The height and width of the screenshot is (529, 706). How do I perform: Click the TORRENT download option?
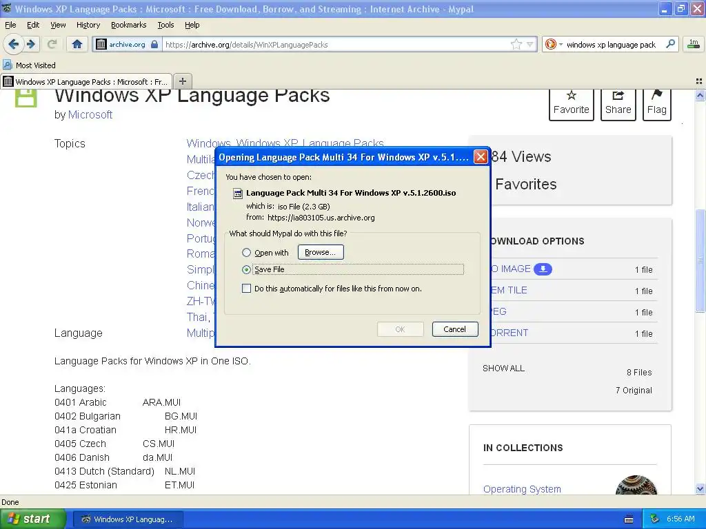click(510, 333)
